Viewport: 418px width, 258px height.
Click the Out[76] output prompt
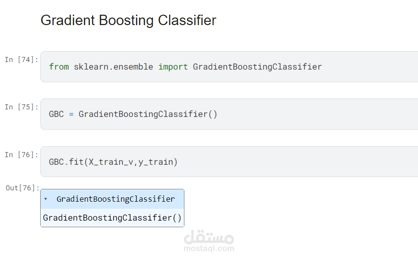pyautogui.click(x=22, y=188)
